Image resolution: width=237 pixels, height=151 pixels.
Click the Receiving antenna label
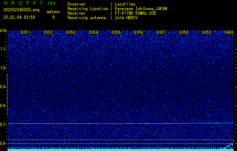(x=87, y=18)
